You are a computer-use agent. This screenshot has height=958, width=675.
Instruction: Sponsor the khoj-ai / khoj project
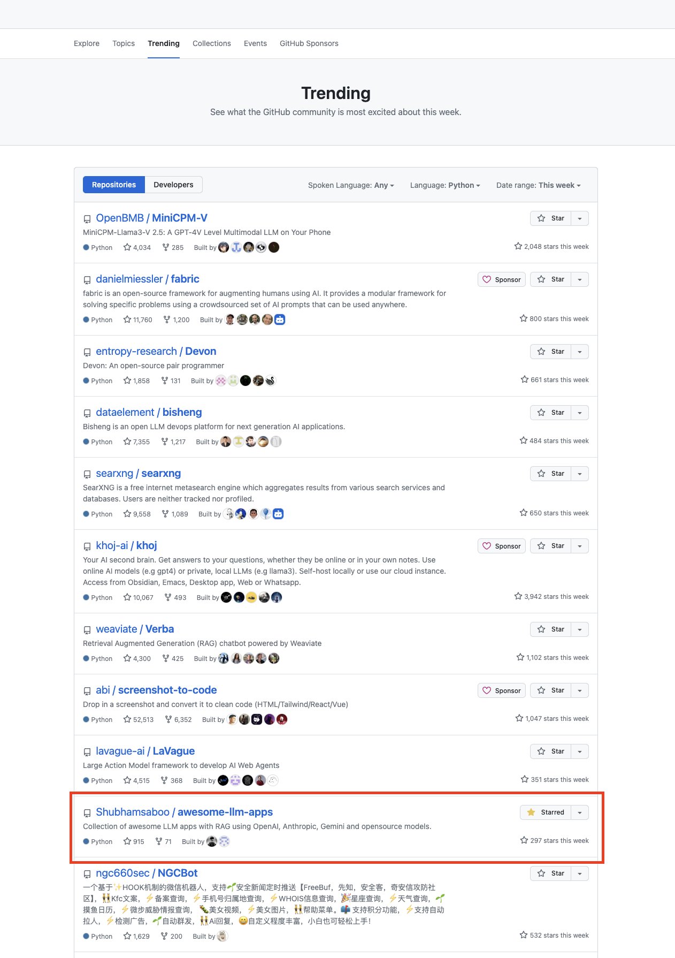(502, 546)
